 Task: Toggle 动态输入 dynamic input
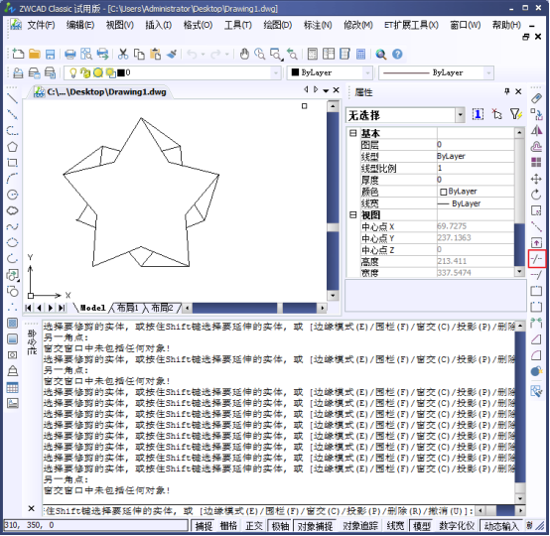pyautogui.click(x=501, y=526)
